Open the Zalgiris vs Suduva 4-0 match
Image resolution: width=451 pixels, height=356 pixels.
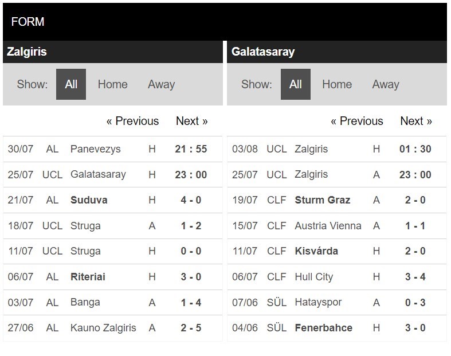tap(113, 200)
